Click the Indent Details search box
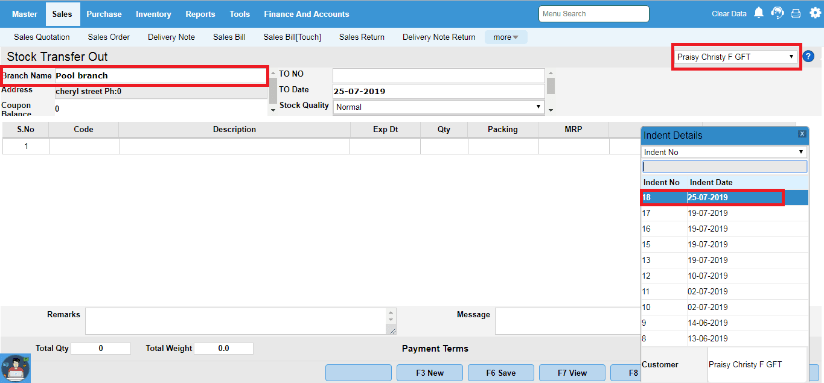The image size is (824, 383). tap(724, 166)
